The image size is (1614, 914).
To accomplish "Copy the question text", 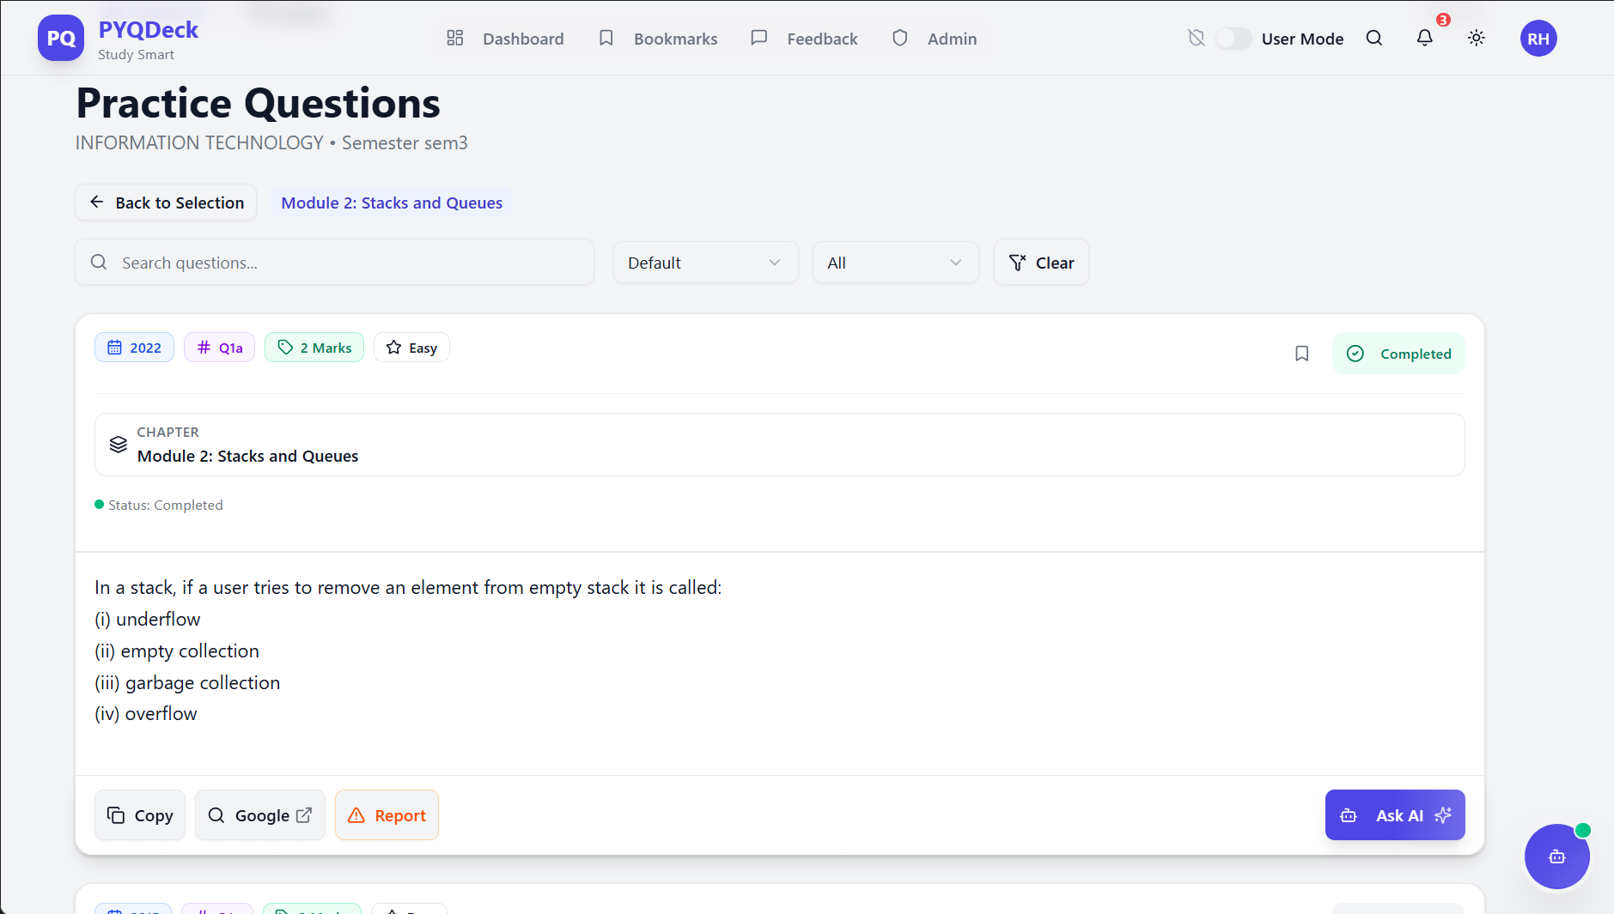I will [140, 815].
